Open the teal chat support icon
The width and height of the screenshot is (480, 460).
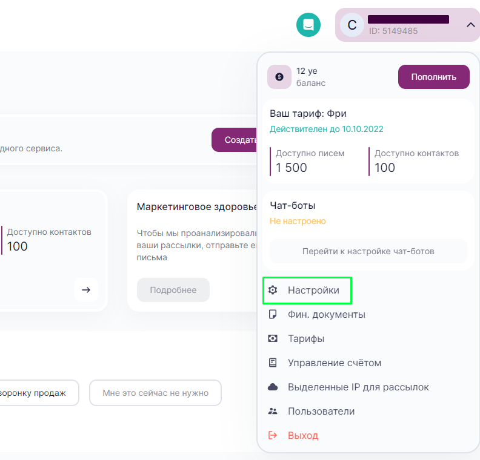(308, 25)
